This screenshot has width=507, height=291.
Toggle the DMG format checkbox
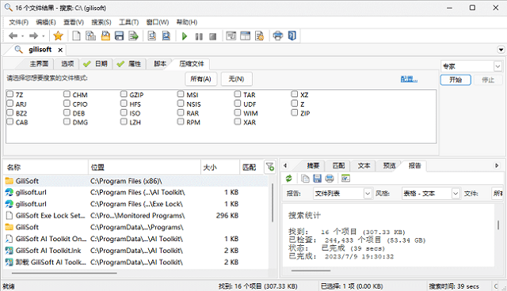67,121
